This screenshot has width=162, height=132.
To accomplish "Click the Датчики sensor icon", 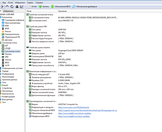I will (3, 40).
